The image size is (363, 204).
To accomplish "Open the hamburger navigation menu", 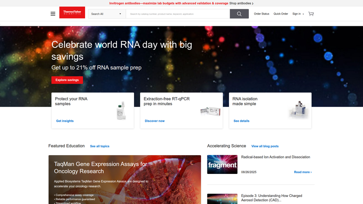I will pyautogui.click(x=53, y=14).
